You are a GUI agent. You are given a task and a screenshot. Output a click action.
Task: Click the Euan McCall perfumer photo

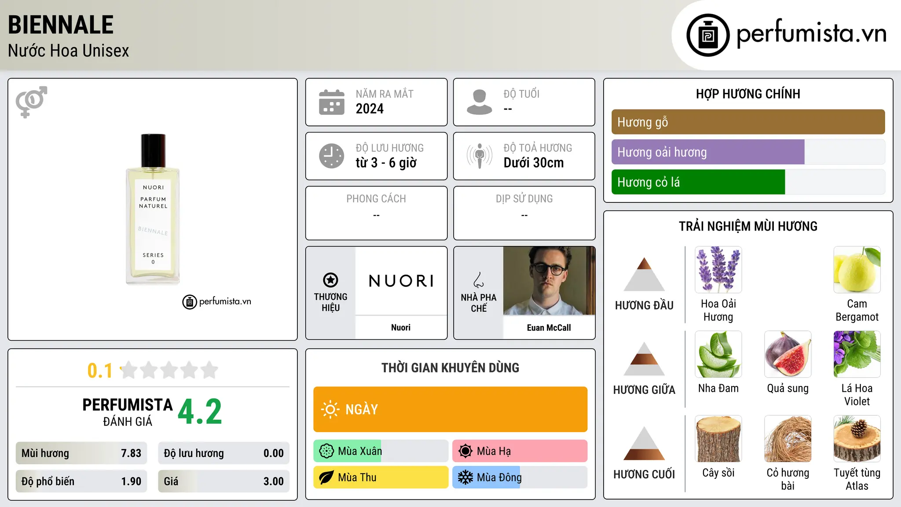[549, 281]
